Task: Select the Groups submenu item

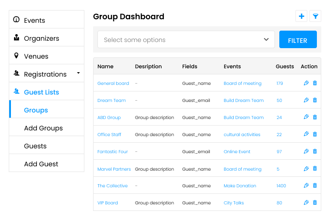Action: click(x=46, y=109)
